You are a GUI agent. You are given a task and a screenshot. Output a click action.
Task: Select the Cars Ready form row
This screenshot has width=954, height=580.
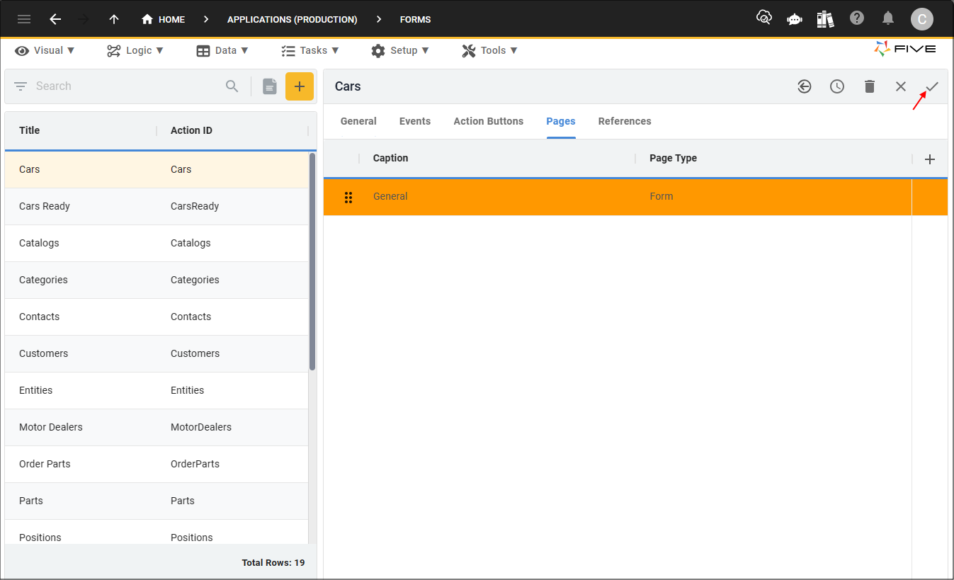pyautogui.click(x=157, y=206)
